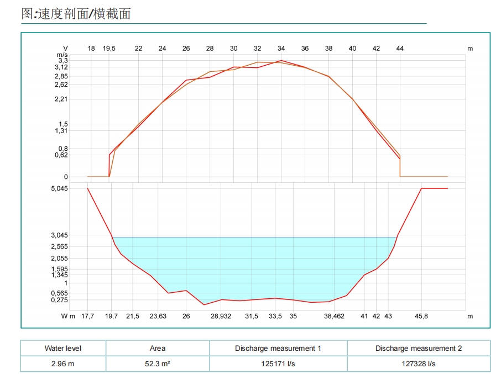The width and height of the screenshot is (501, 374).
Task: Click the '45,8' width axis label
Action: 421,316
